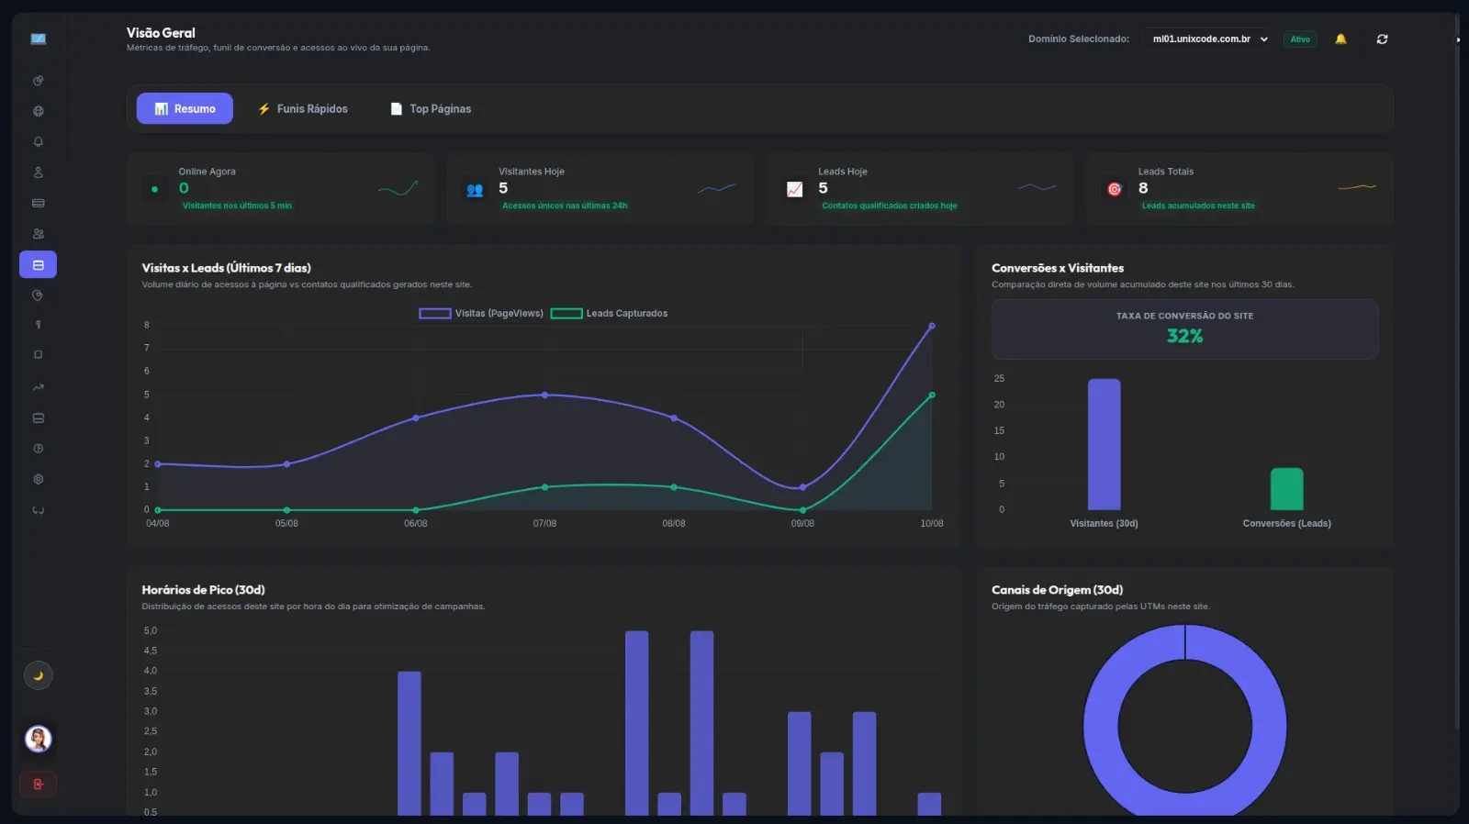Viewport: 1469px width, 824px height.
Task: Click the small square sidebar icon
Action: click(x=38, y=355)
